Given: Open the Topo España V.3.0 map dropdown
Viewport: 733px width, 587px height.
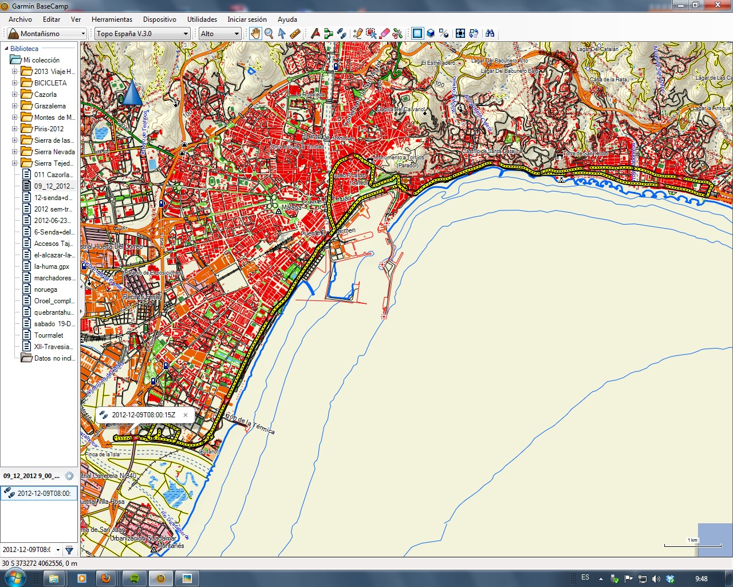Looking at the screenshot, I should [142, 34].
